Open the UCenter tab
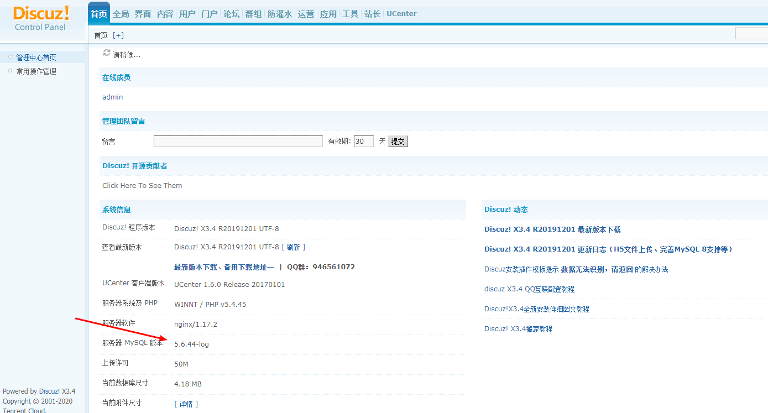The image size is (768, 413). [x=401, y=14]
